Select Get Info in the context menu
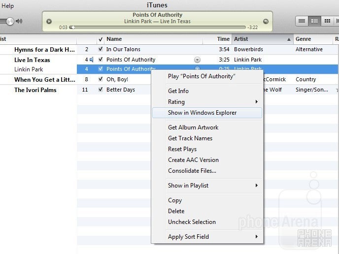 click(x=207, y=91)
